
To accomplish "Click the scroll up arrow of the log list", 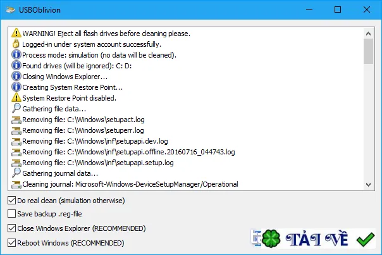I will tap(368, 34).
